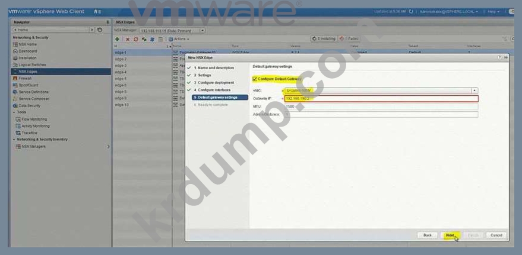Click the Service Composer icon
The image size is (522, 255).
pos(15,99)
